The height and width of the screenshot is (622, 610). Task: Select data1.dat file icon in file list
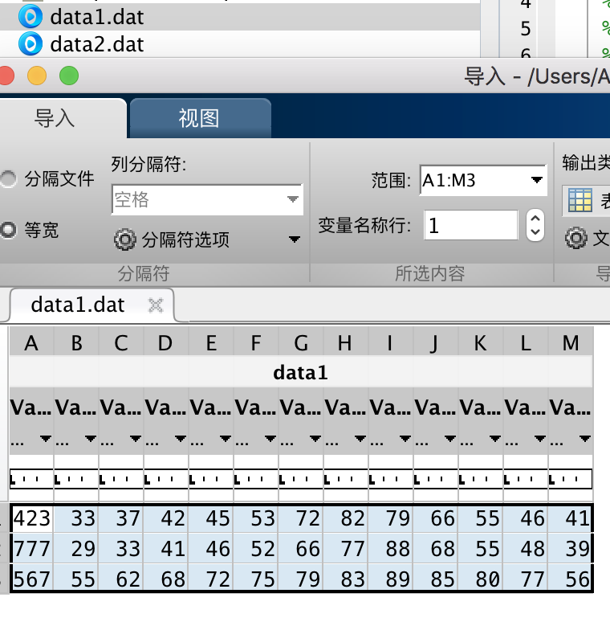tap(31, 17)
